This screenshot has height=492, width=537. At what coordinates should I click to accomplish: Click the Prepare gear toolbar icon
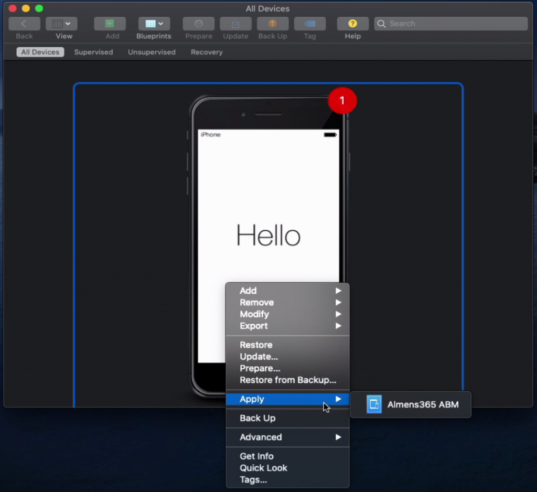tap(198, 24)
